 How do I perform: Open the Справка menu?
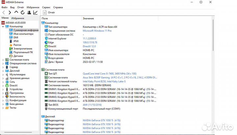pyautogui.click(x=58, y=7)
